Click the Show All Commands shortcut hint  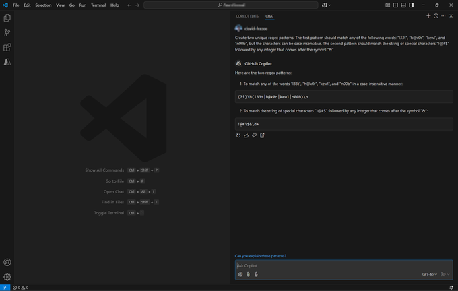point(122,170)
